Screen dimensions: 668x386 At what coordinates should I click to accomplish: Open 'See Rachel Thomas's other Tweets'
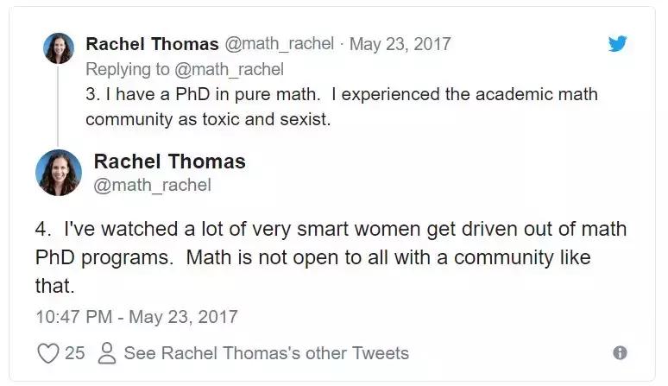(x=266, y=353)
